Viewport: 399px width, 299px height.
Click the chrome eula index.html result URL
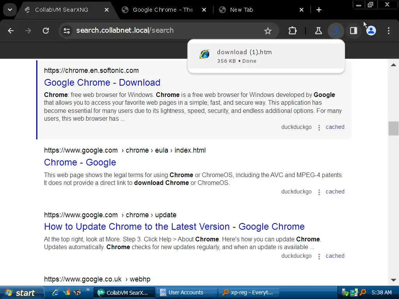pos(125,150)
